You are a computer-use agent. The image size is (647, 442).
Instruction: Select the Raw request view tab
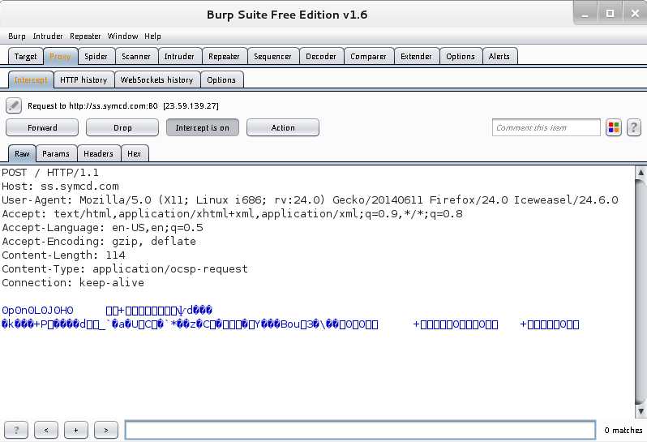(22, 153)
